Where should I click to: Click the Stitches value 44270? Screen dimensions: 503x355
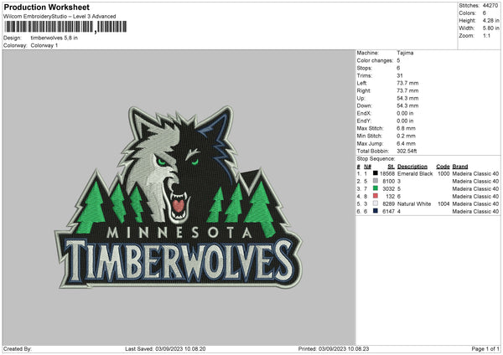tap(490, 6)
